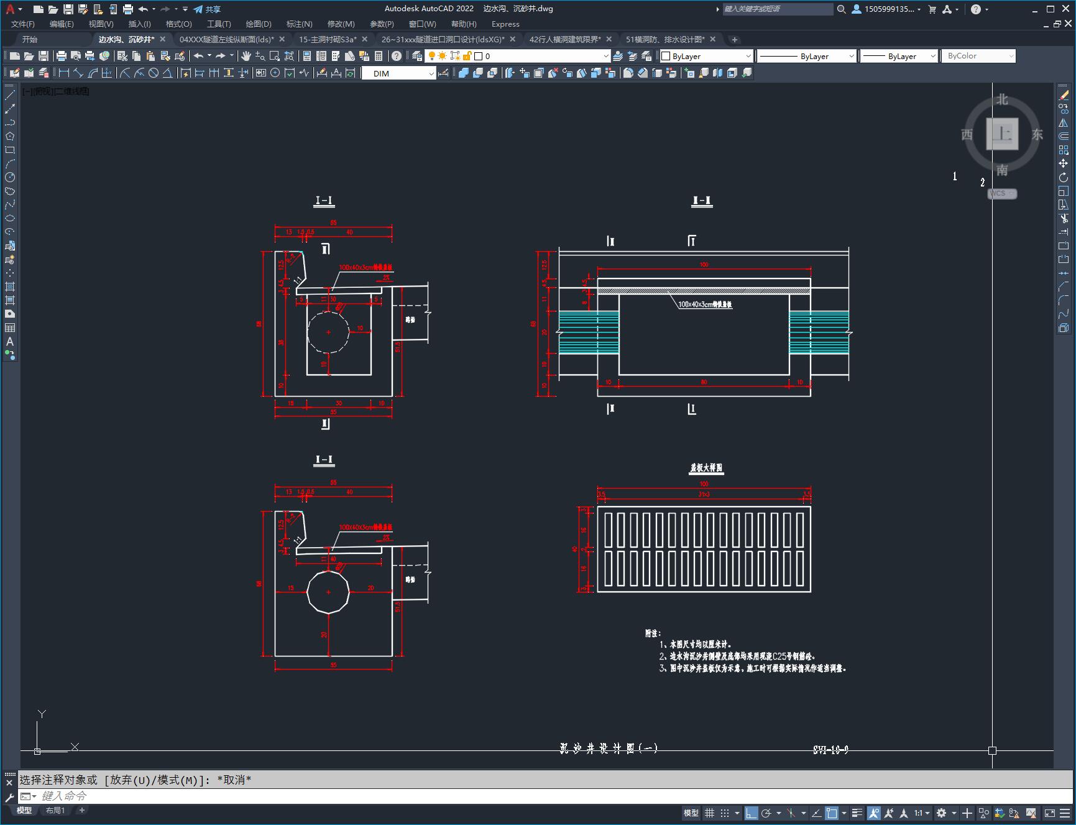
Task: Add a new layout with the plus button
Action: pyautogui.click(x=81, y=810)
